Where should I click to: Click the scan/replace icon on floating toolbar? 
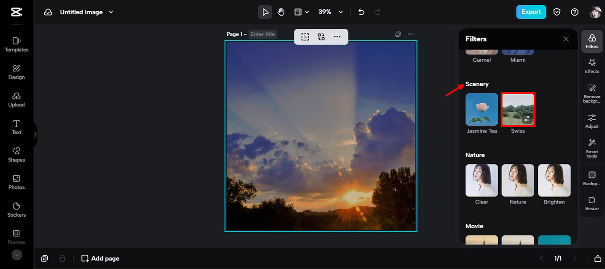click(x=321, y=37)
